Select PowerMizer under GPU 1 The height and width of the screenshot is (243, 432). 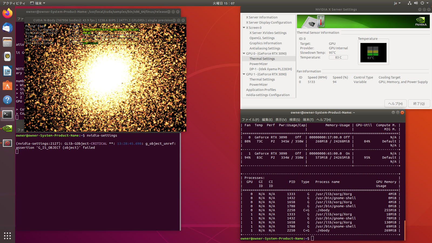click(x=258, y=85)
